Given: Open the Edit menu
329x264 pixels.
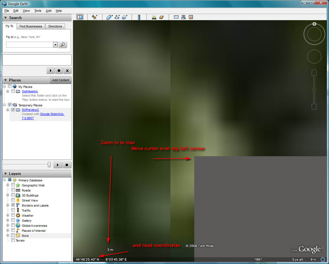Looking at the screenshot, I should (16, 11).
